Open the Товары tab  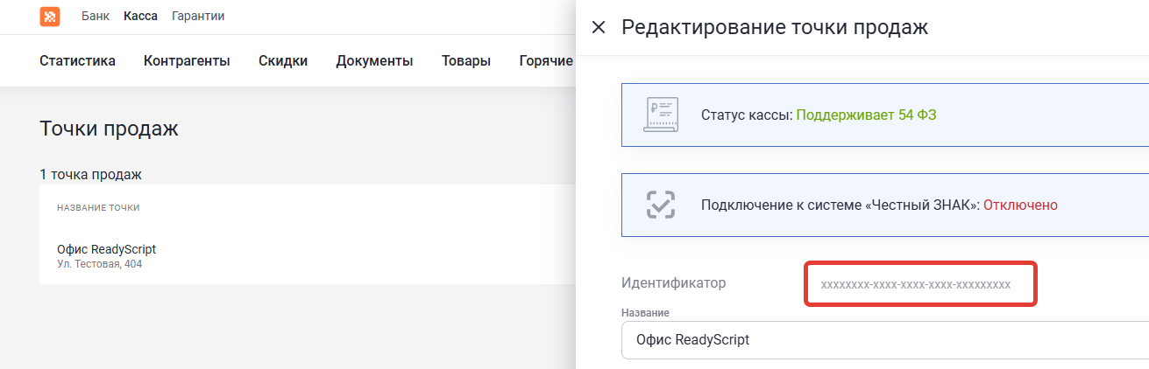pyautogui.click(x=466, y=61)
